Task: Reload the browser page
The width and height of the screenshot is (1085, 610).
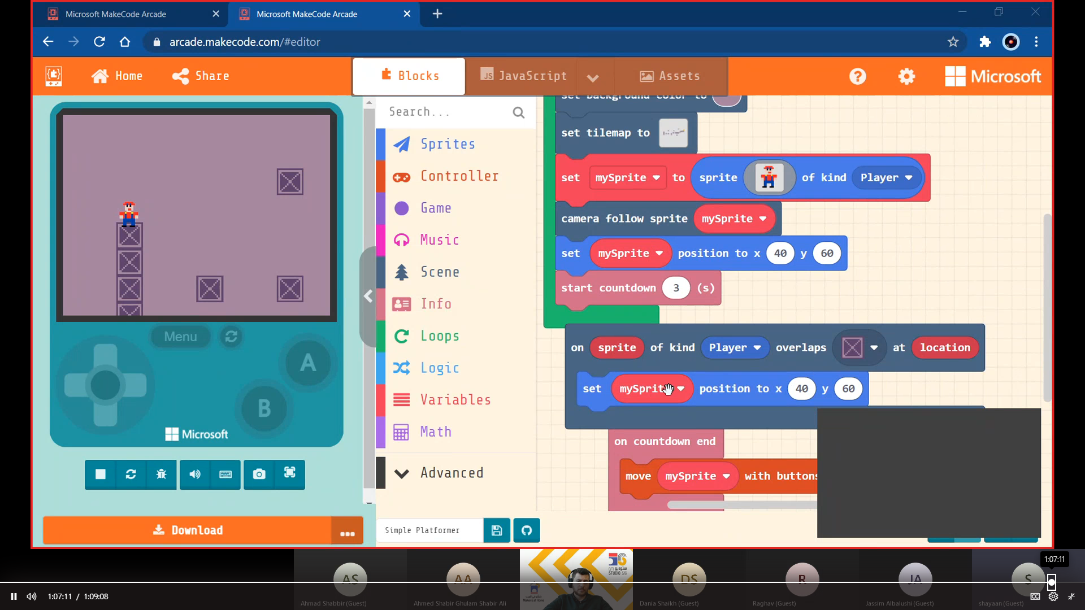Action: coord(99,42)
